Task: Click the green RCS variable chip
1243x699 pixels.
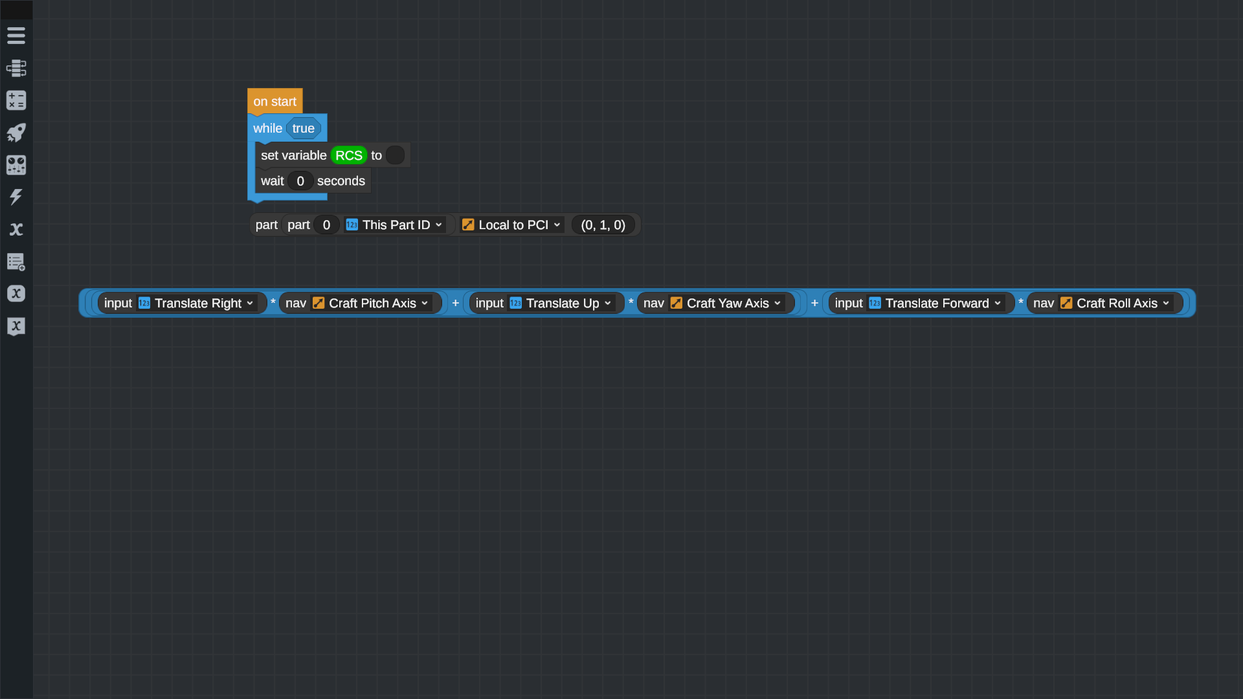Action: 348,155
